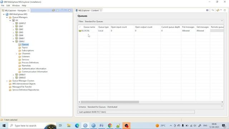Sort by Current queue depth column

pos(171,27)
